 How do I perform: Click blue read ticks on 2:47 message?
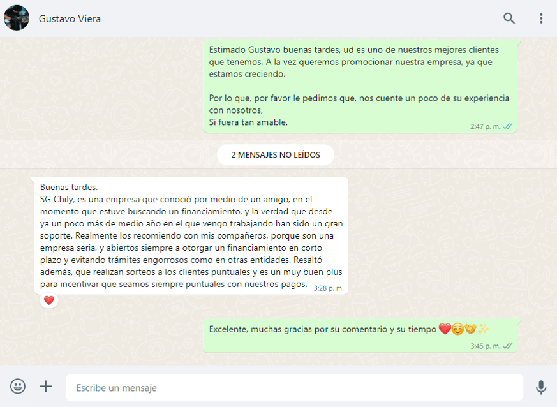(508, 126)
